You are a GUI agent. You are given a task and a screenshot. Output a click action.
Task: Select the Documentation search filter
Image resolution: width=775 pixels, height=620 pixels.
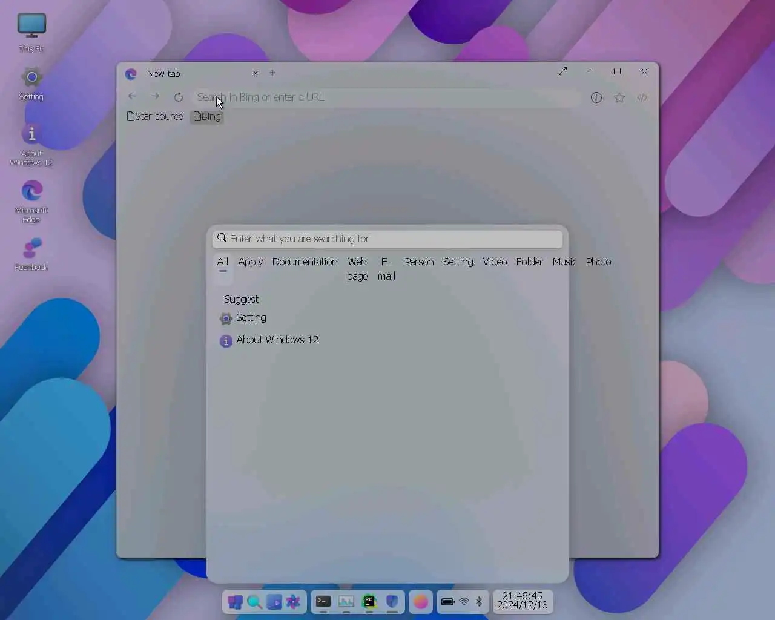[x=305, y=262]
